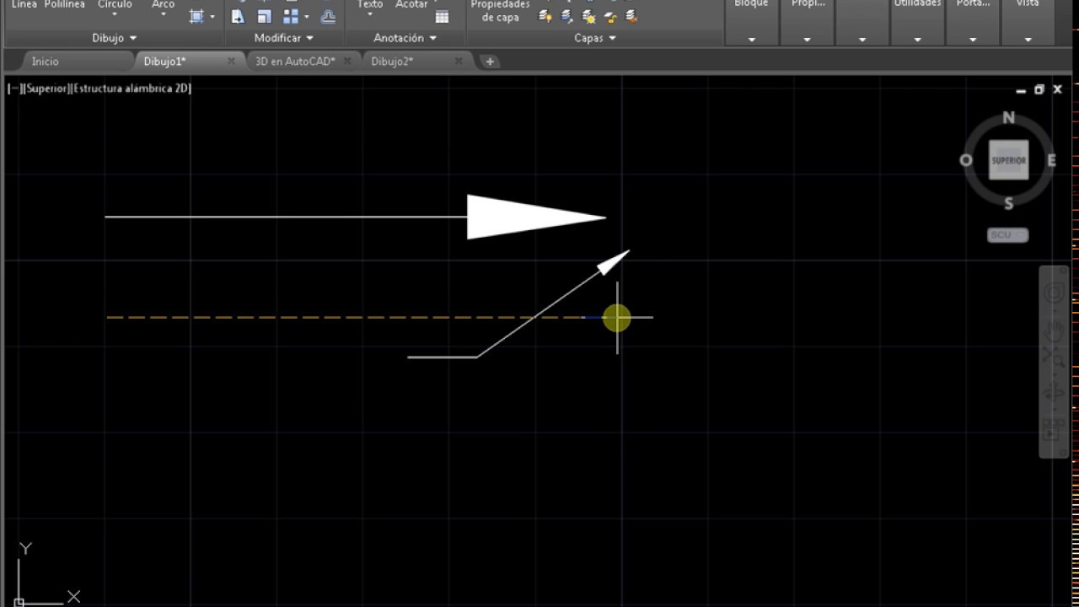The image size is (1079, 607).
Task: Expand the Utilidades panel dropdown
Action: tap(917, 40)
